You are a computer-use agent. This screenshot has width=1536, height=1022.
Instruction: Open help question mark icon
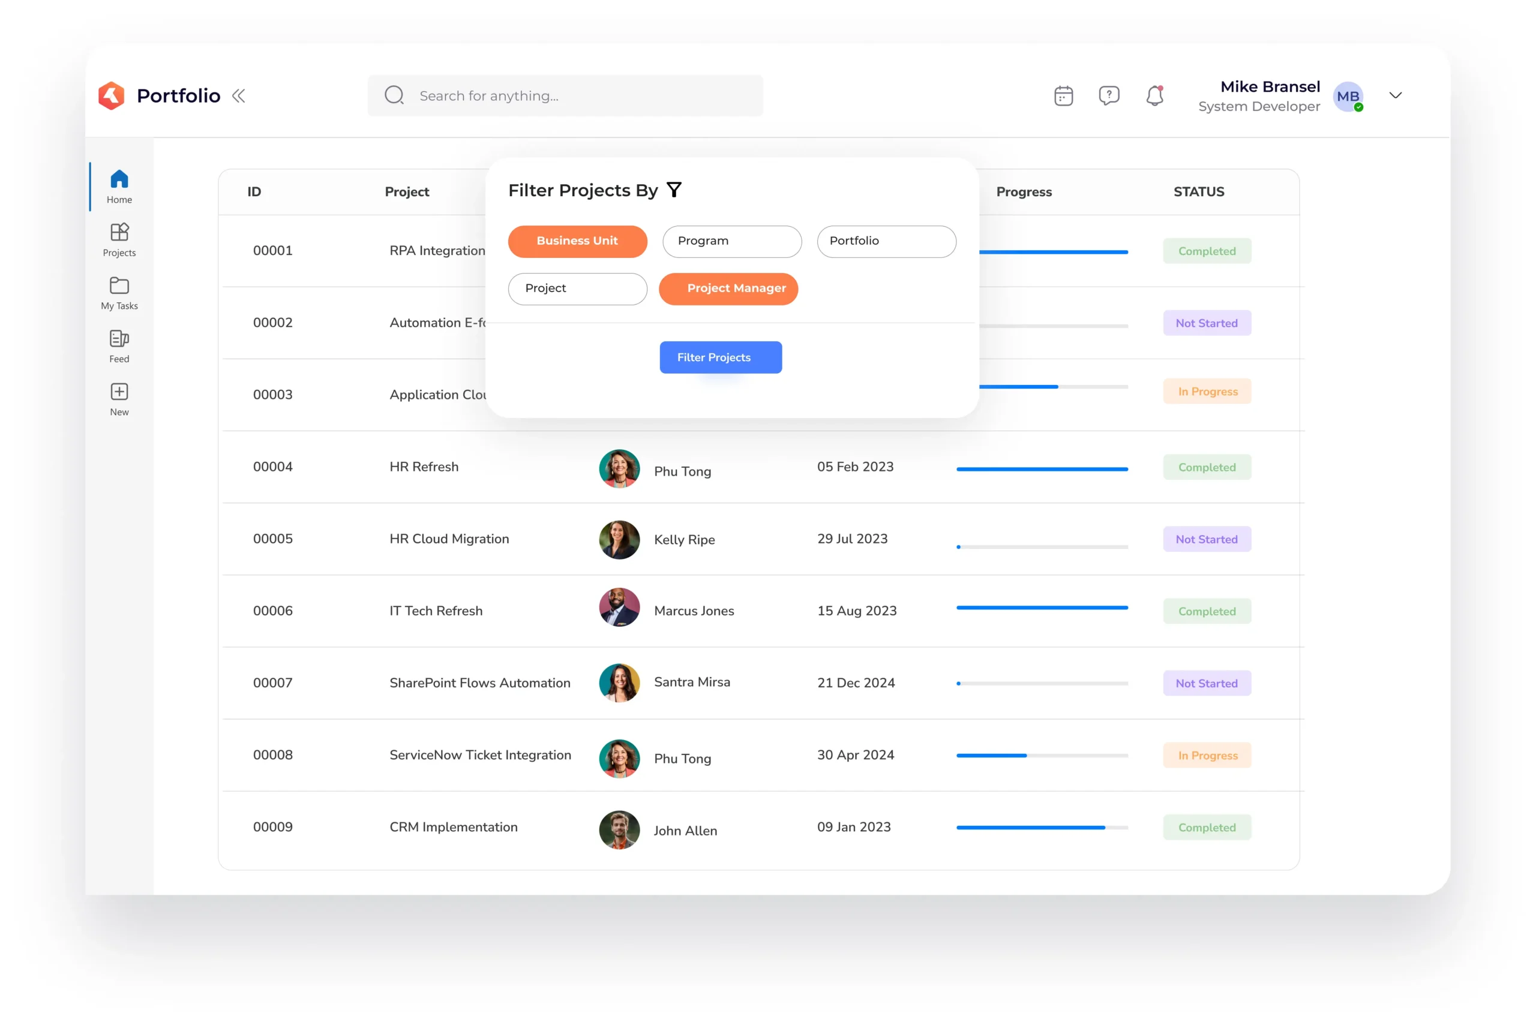[x=1108, y=96]
